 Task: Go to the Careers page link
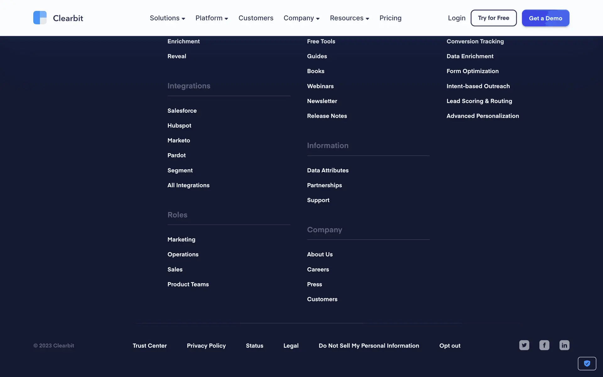coord(318,269)
